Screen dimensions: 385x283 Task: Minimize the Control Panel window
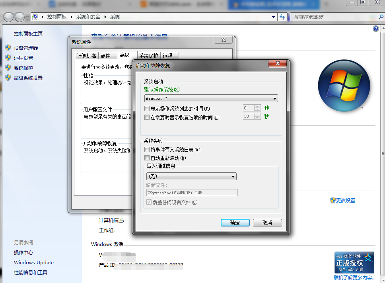coord(352,2)
